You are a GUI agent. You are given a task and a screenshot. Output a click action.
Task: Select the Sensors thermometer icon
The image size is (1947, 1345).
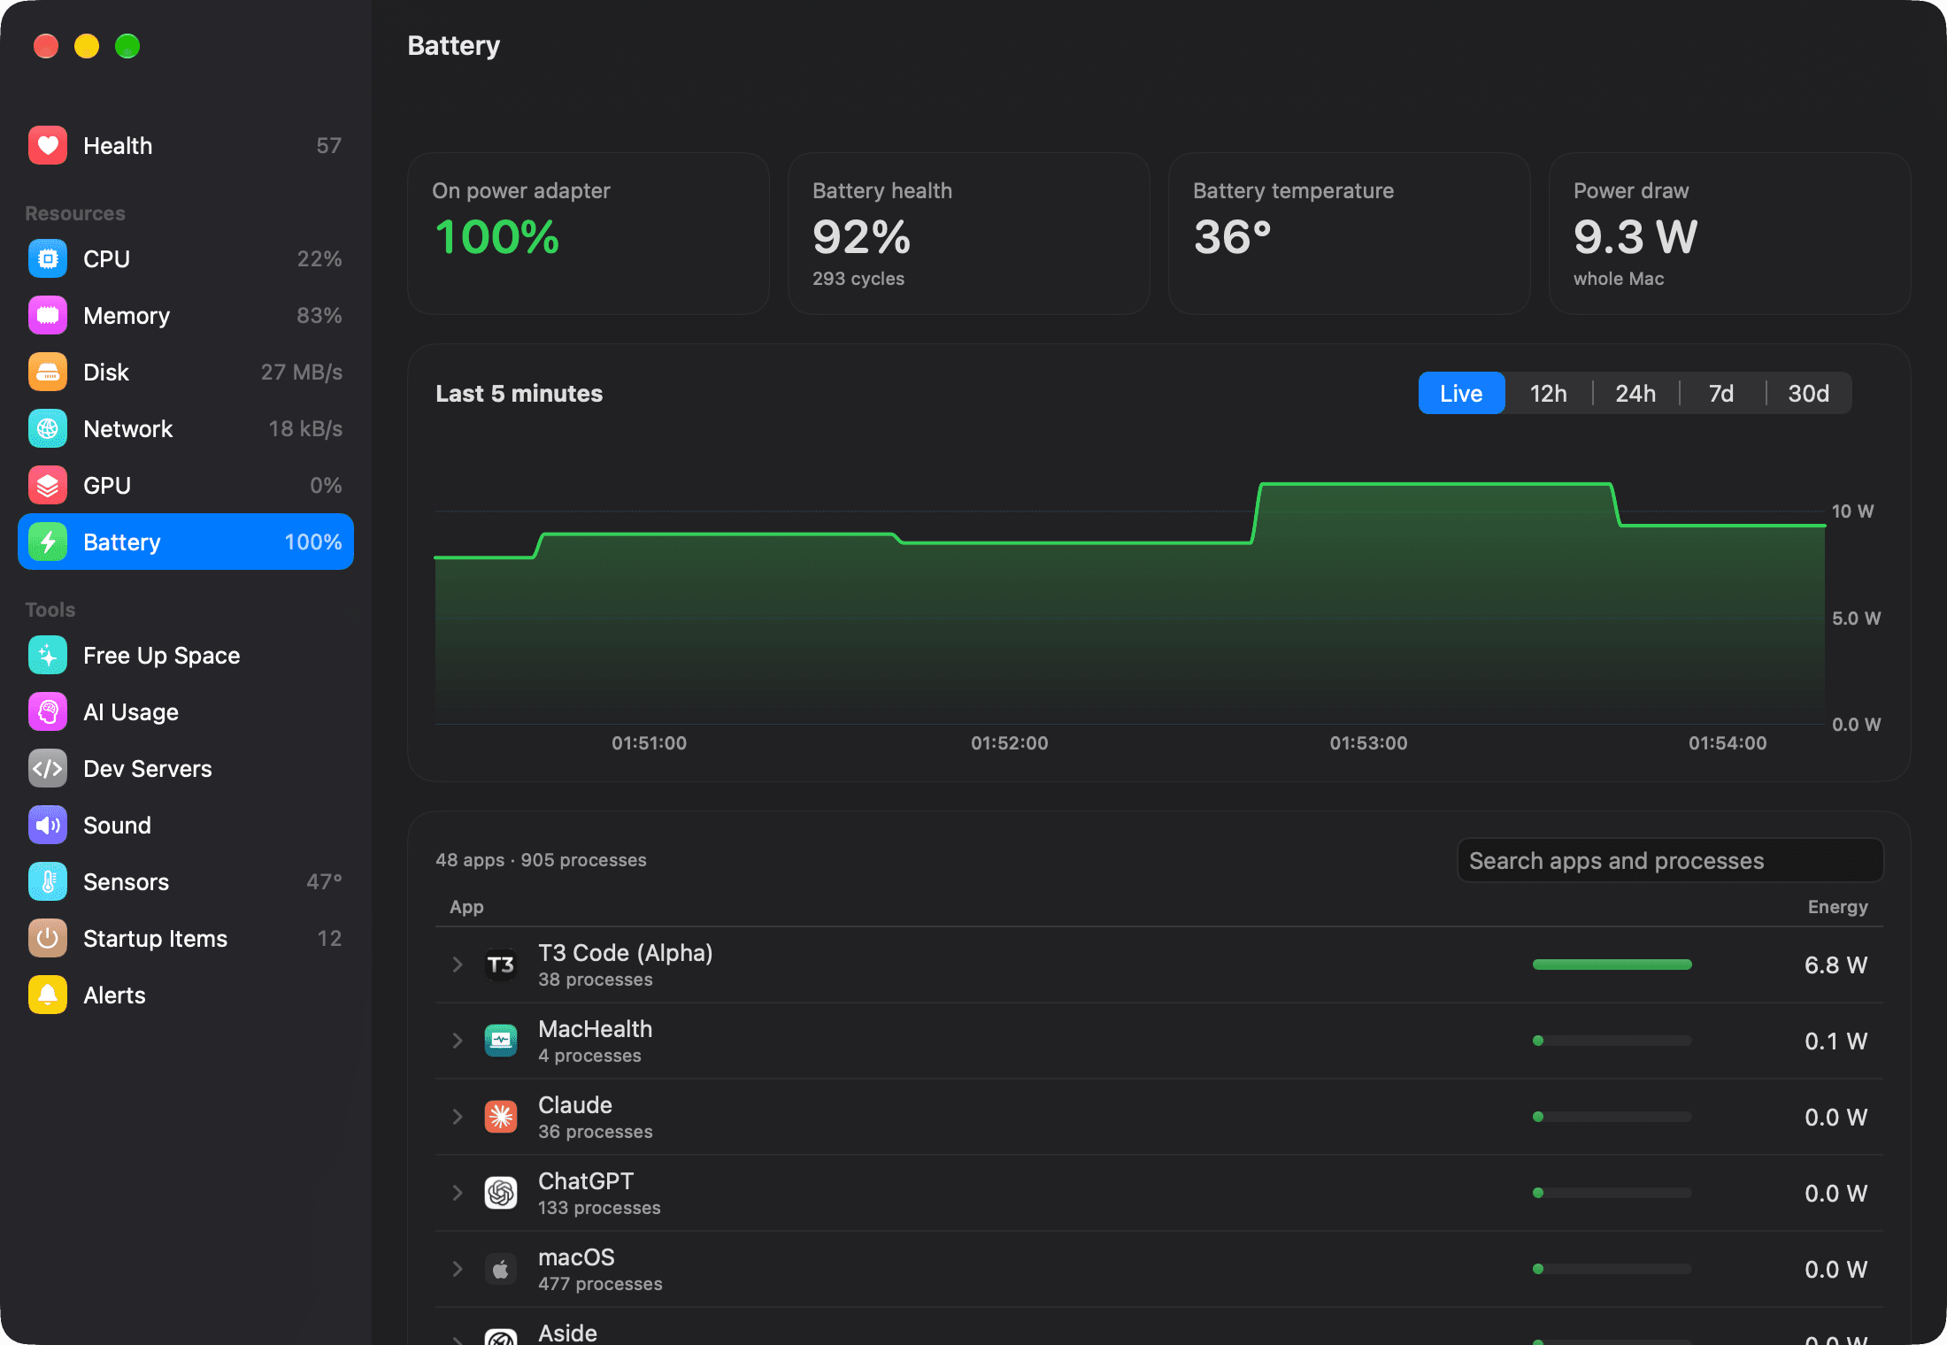48,881
